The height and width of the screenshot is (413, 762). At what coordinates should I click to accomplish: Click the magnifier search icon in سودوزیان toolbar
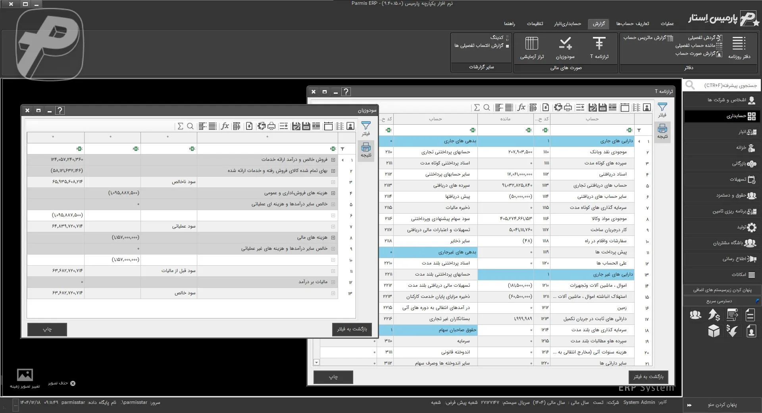pos(190,126)
